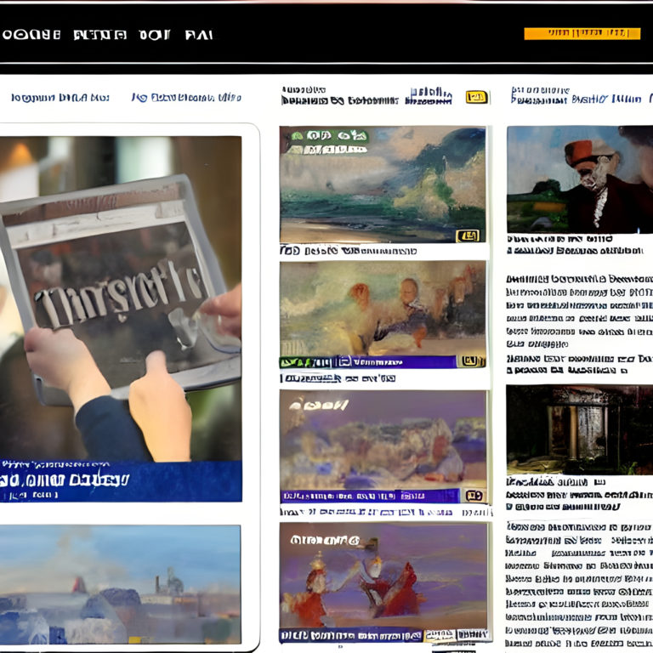This screenshot has height=653, width=653.
Task: Click the blue caption banner below the tablet photo
Action: [x=121, y=480]
